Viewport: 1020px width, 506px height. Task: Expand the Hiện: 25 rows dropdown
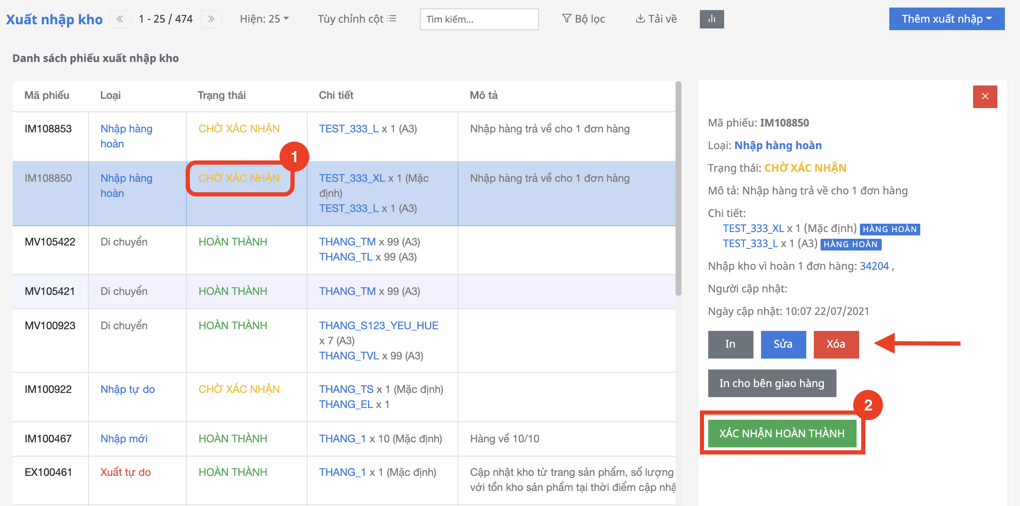[264, 19]
